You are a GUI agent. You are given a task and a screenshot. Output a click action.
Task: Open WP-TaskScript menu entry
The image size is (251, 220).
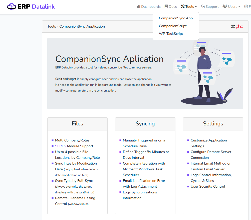pyautogui.click(x=171, y=34)
